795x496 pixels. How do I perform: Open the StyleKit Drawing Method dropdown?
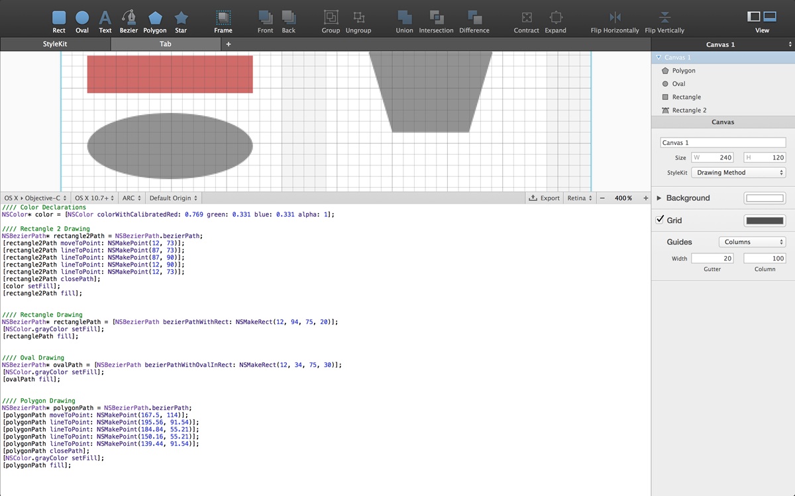click(x=738, y=173)
